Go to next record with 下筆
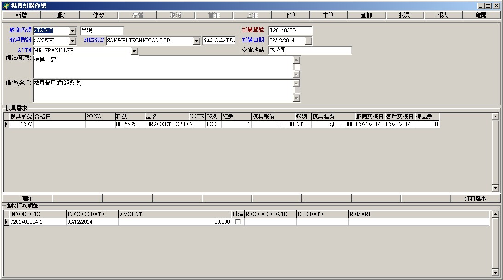The image size is (503, 280). [290, 15]
